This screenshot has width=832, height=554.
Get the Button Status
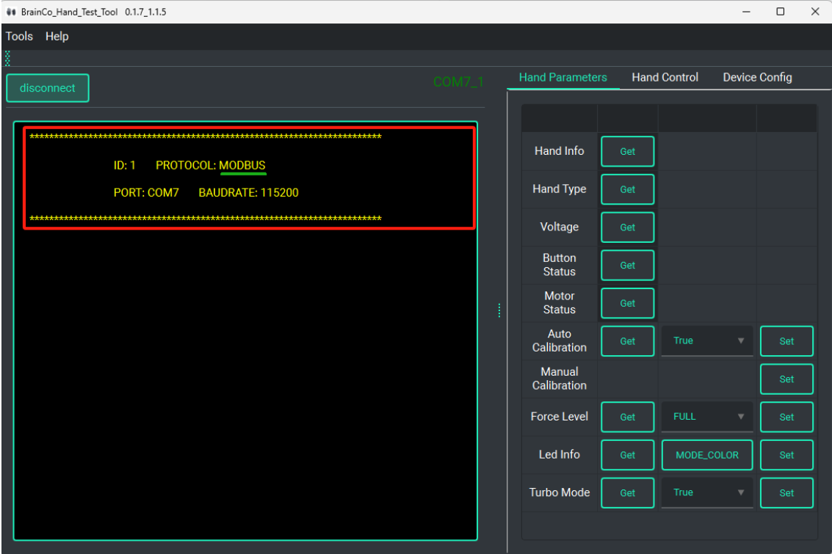pyautogui.click(x=627, y=266)
